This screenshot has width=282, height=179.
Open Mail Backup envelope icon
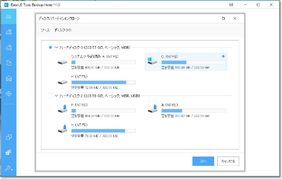point(8,78)
